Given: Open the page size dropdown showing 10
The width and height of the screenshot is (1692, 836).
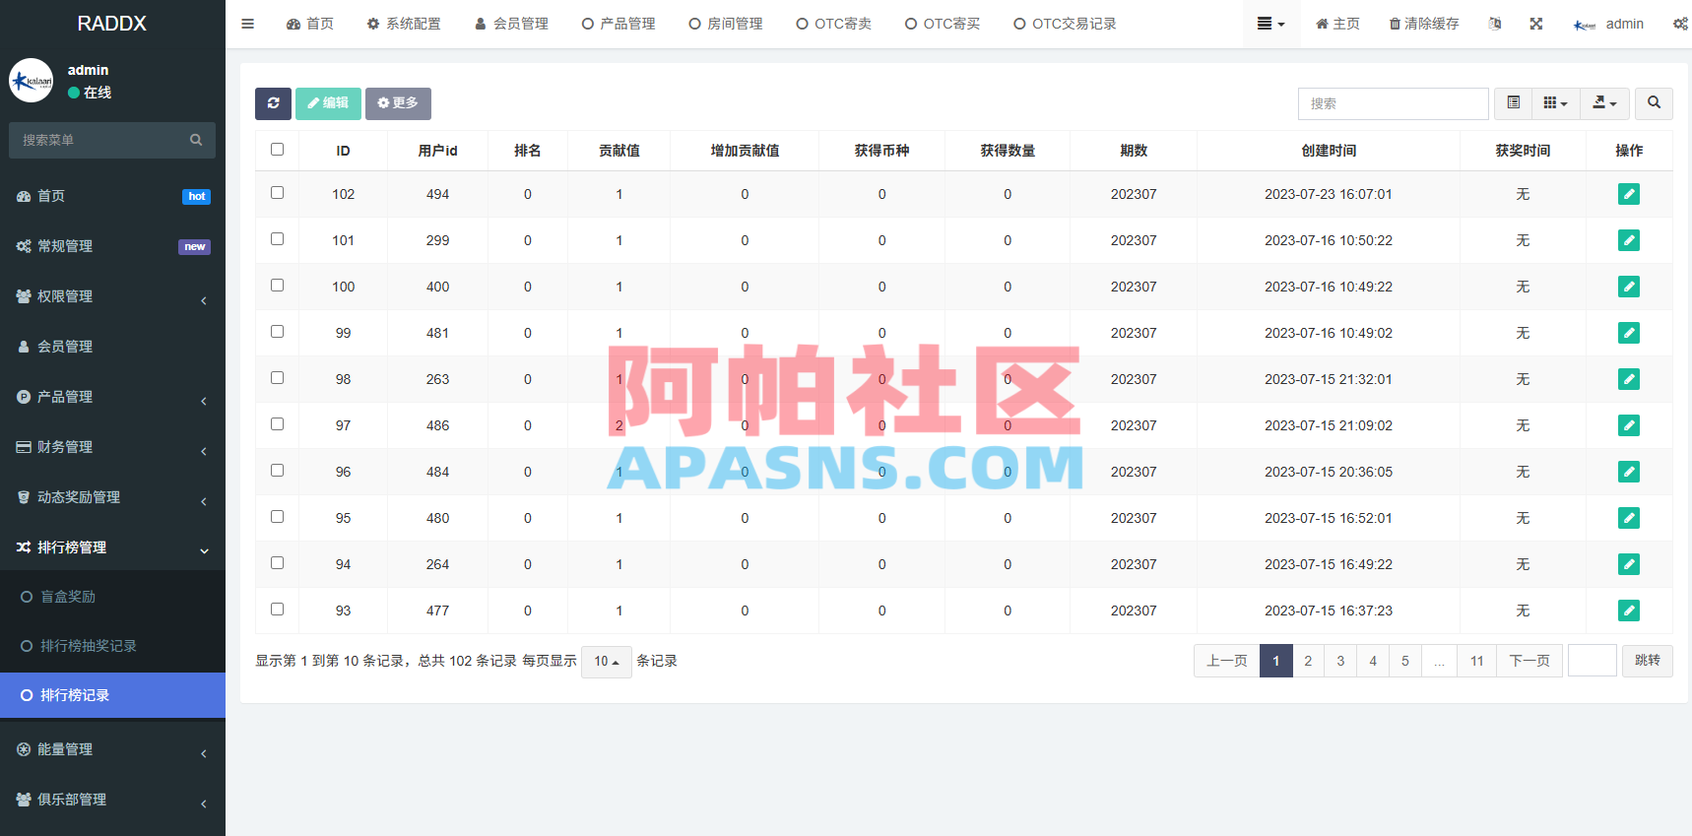Looking at the screenshot, I should point(606,661).
